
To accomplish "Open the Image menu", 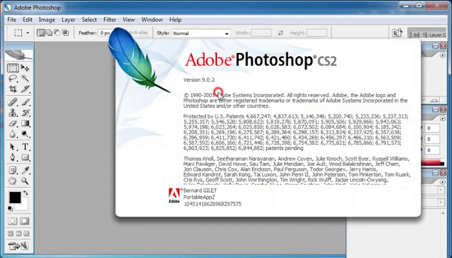I will tap(46, 19).
